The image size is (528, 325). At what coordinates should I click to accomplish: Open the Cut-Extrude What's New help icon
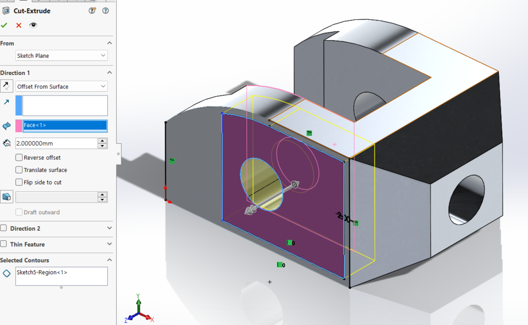[x=92, y=10]
